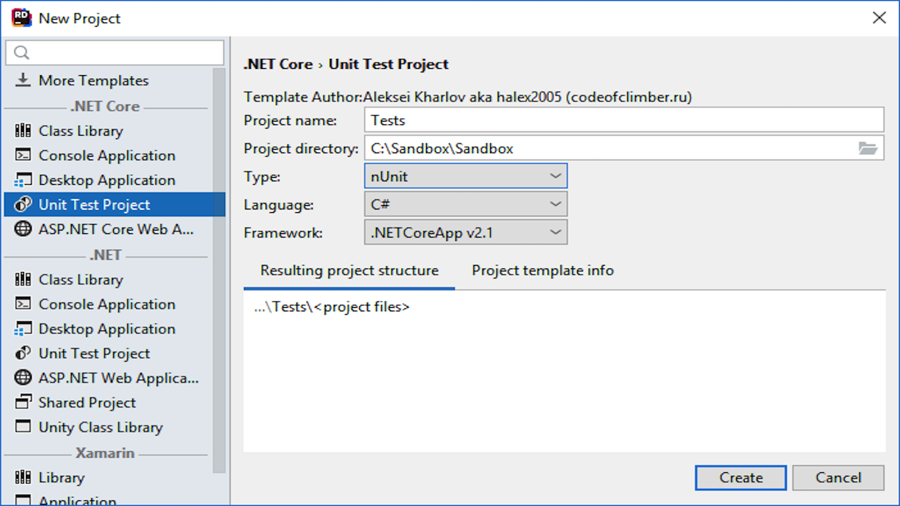The image size is (900, 506).
Task: Browse for project directory via folder icon
Action: [868, 148]
